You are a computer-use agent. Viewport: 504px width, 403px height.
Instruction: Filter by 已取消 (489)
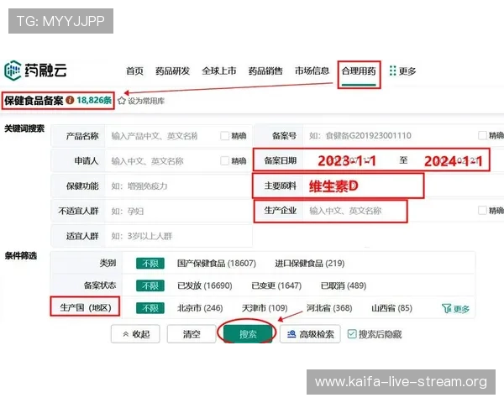click(344, 285)
